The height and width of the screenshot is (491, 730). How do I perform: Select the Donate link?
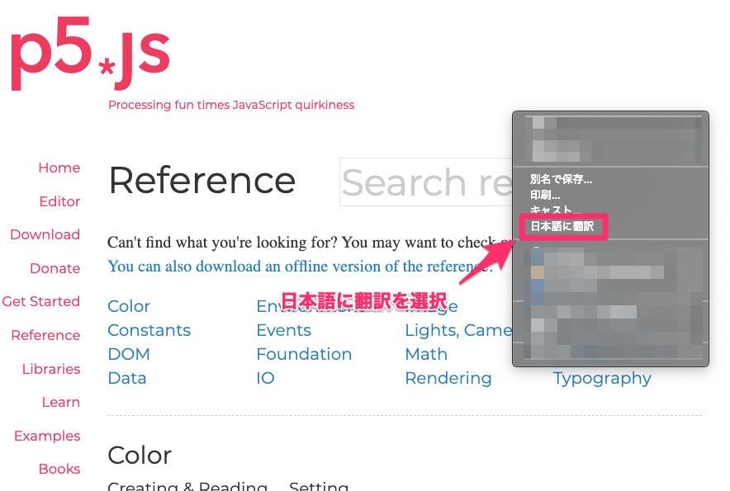click(x=55, y=269)
